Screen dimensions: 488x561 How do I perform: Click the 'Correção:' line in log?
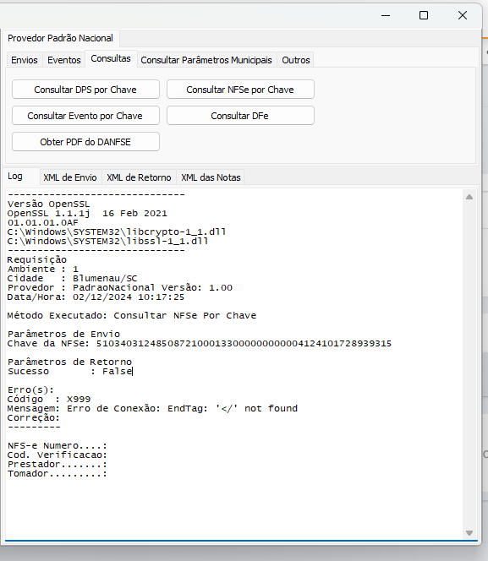[x=34, y=418]
